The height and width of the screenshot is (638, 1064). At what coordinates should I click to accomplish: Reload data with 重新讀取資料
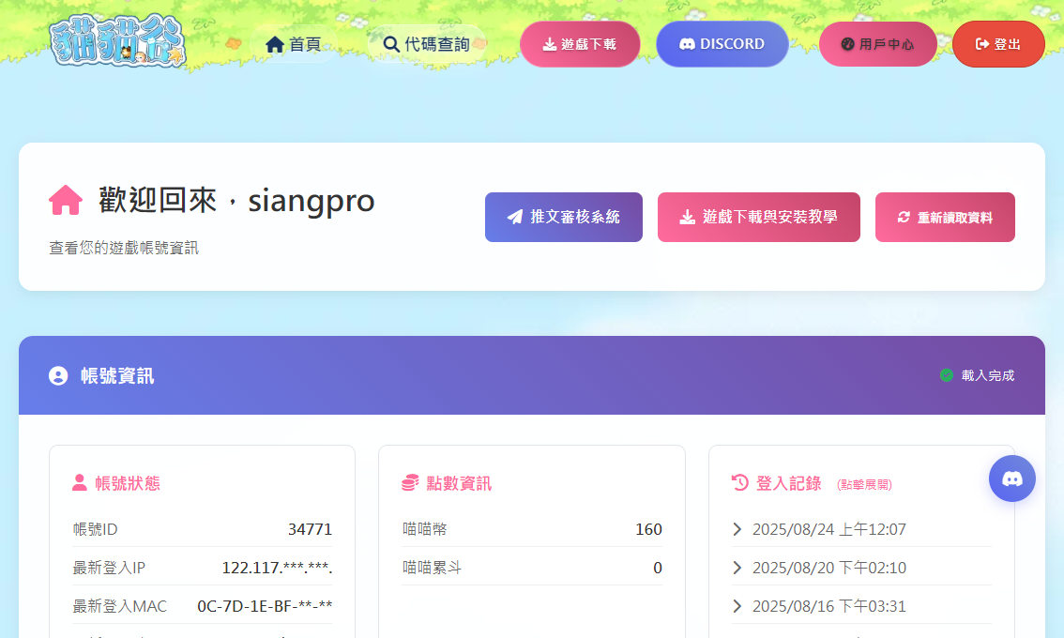(945, 217)
